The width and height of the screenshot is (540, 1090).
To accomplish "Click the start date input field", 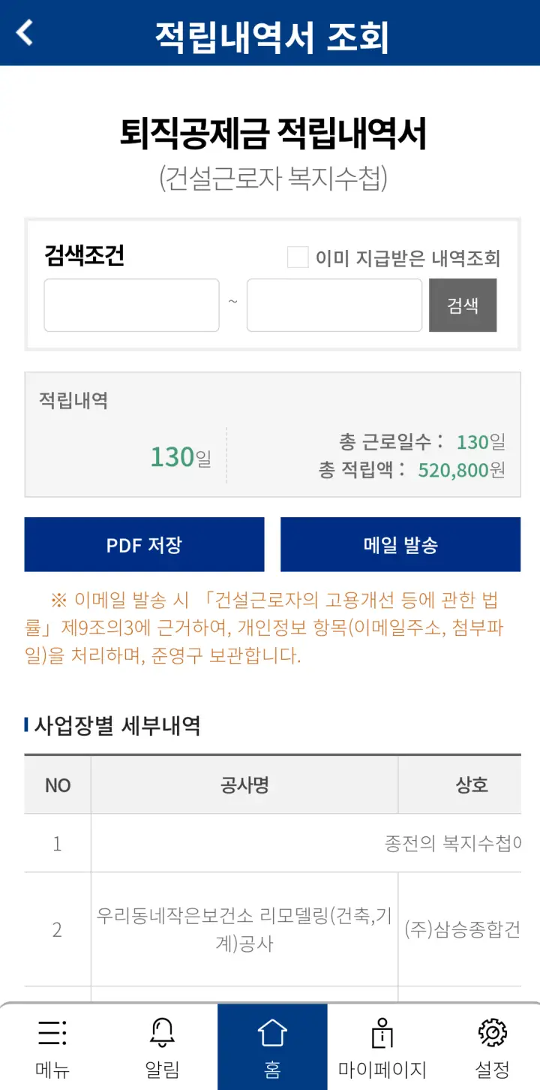I will (x=131, y=304).
